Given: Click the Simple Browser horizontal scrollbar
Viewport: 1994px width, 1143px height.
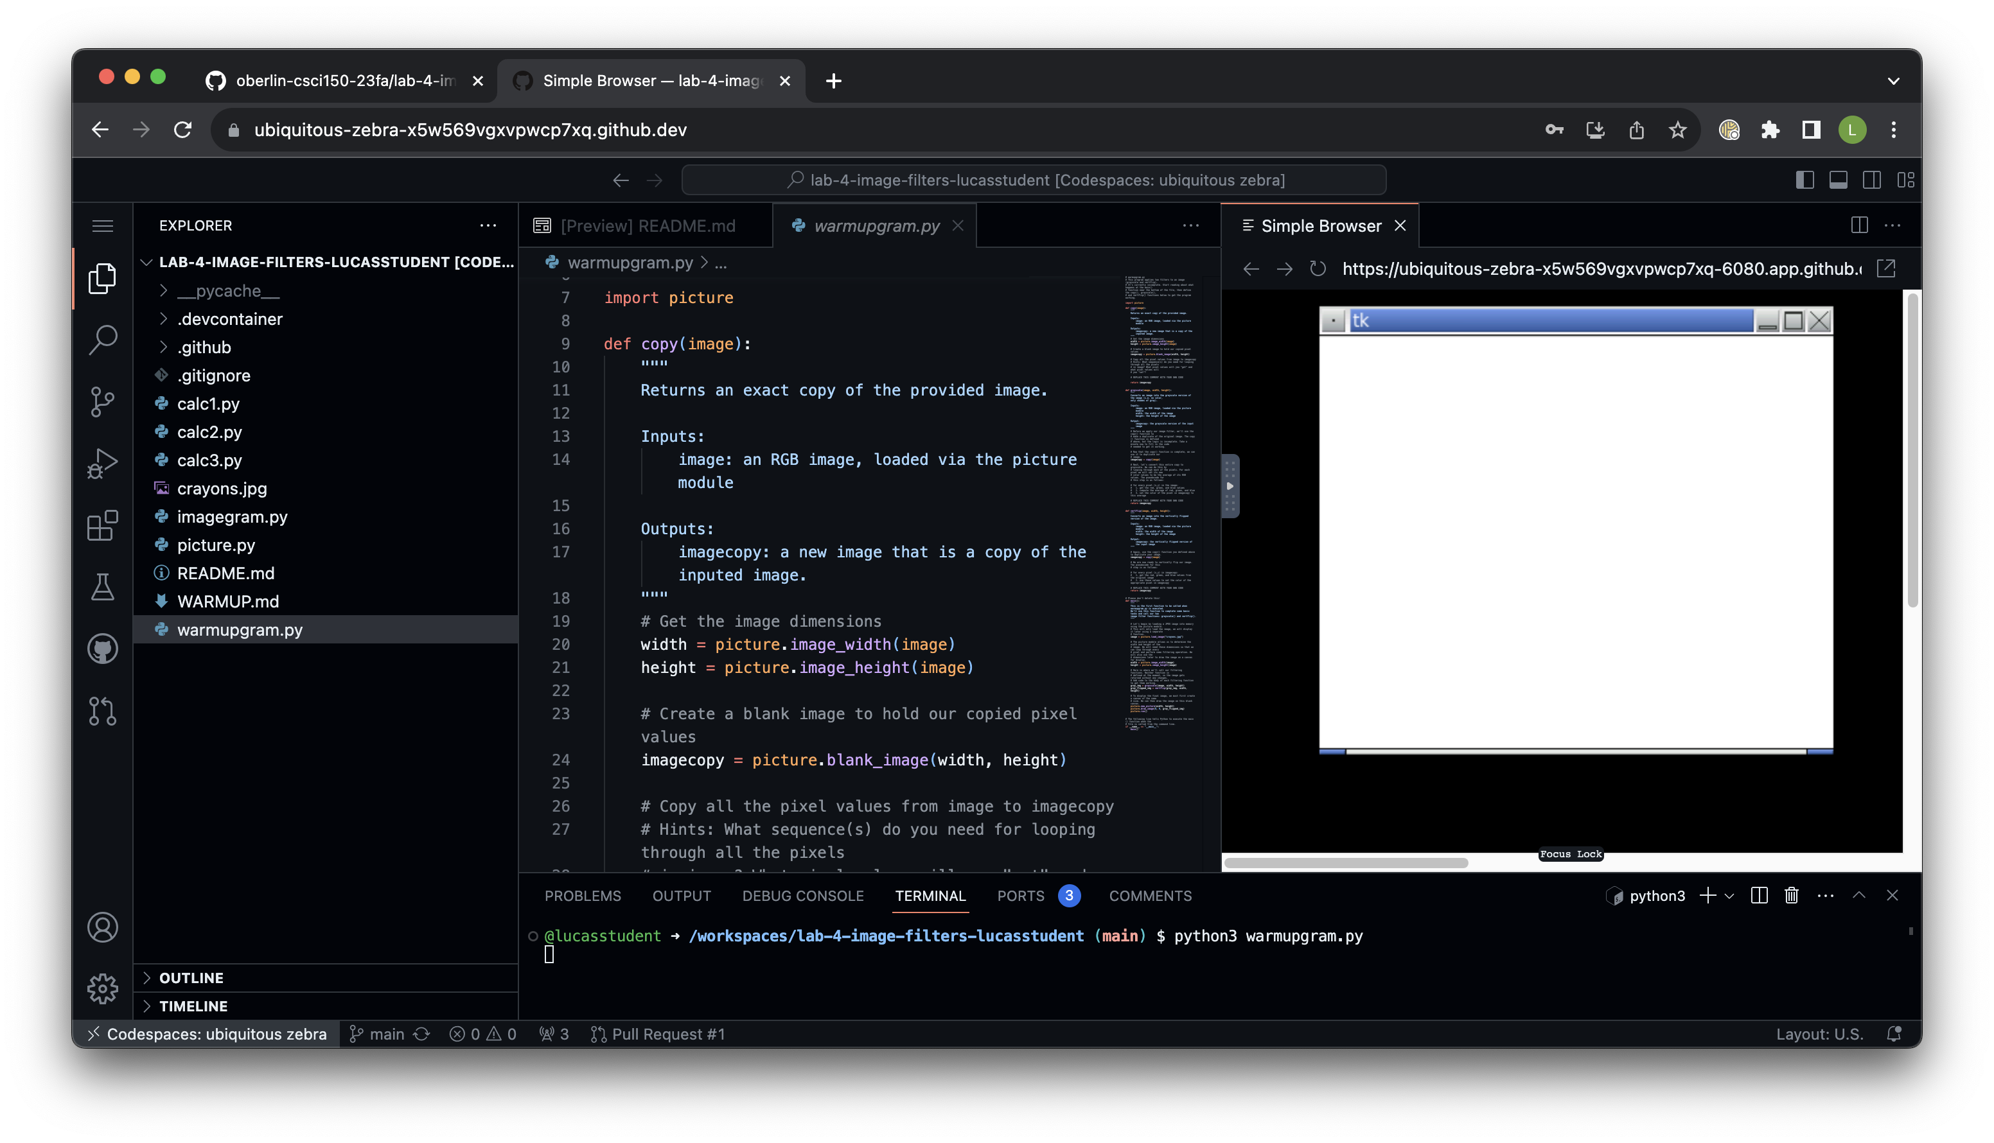Looking at the screenshot, I should (x=1345, y=863).
